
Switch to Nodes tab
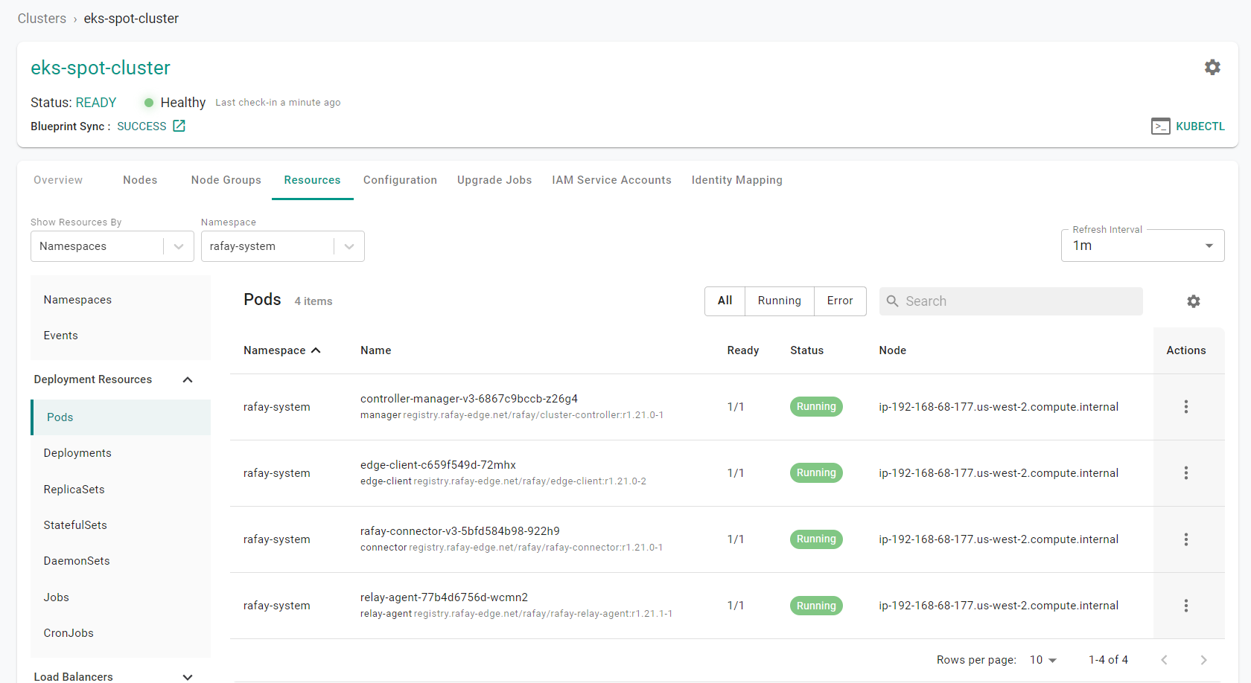[140, 180]
